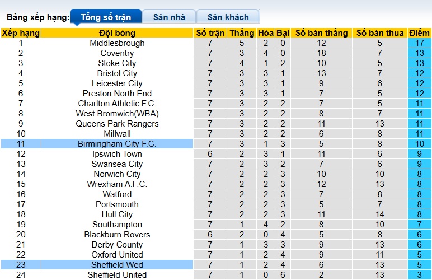Image resolution: width=432 pixels, height=280 pixels.
Task: Switch to the Tổng số trận tab
Action: (105, 17)
